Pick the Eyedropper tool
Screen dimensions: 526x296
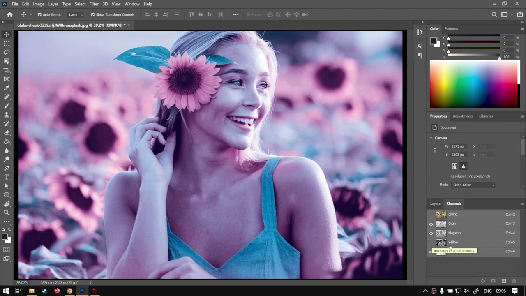(x=7, y=88)
